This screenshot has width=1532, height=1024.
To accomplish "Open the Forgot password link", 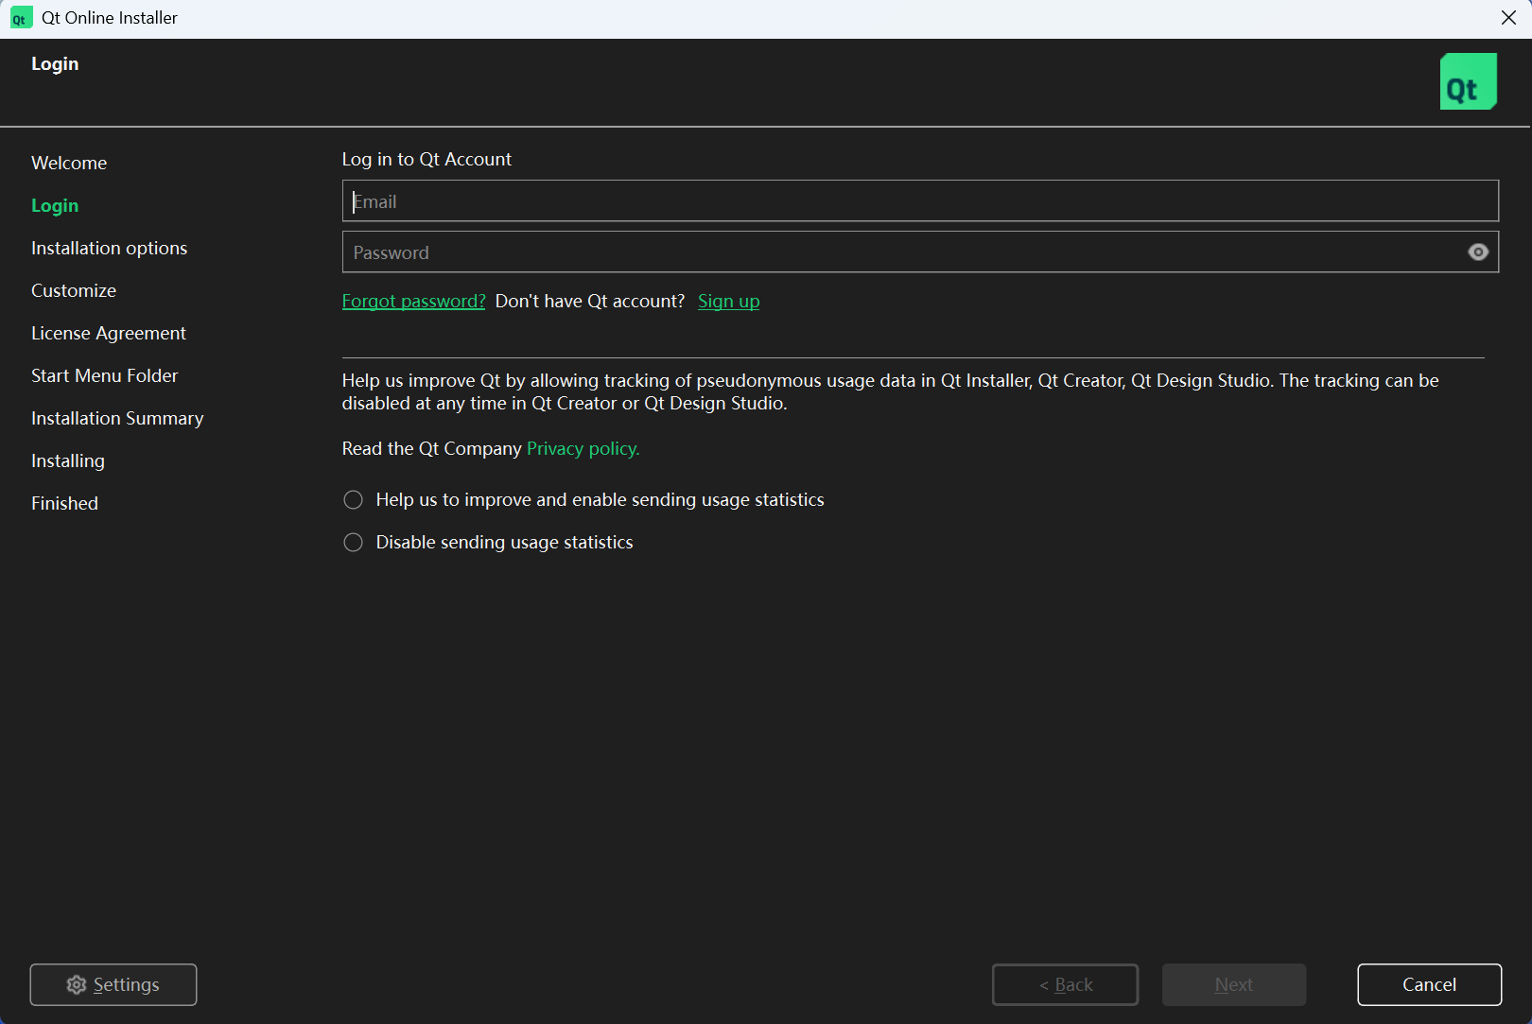I will point(413,302).
